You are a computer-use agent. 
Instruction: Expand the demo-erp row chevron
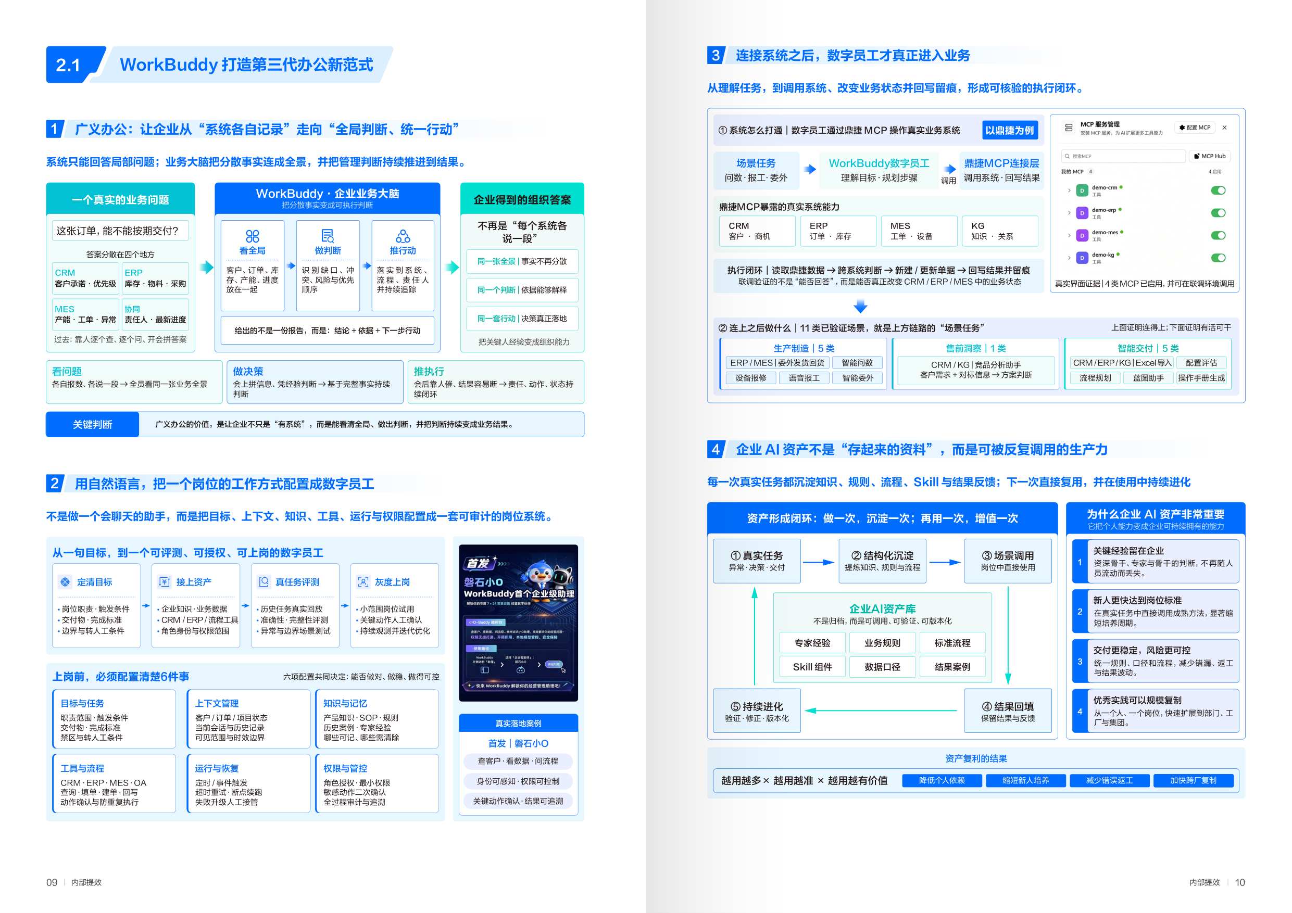click(1069, 213)
